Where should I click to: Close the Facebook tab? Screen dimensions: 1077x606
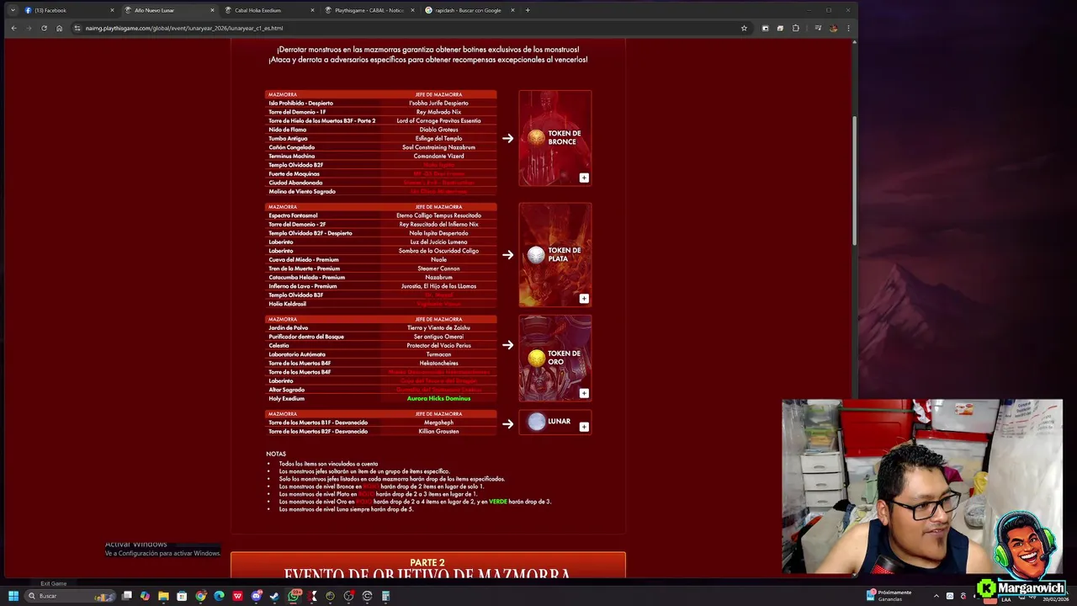click(x=112, y=10)
